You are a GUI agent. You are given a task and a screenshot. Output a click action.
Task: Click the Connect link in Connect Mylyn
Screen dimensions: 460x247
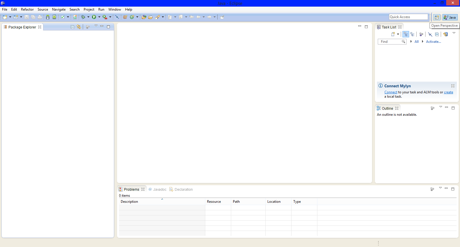391,92
